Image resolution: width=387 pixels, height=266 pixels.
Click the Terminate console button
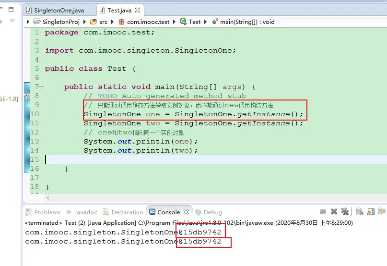point(323,212)
